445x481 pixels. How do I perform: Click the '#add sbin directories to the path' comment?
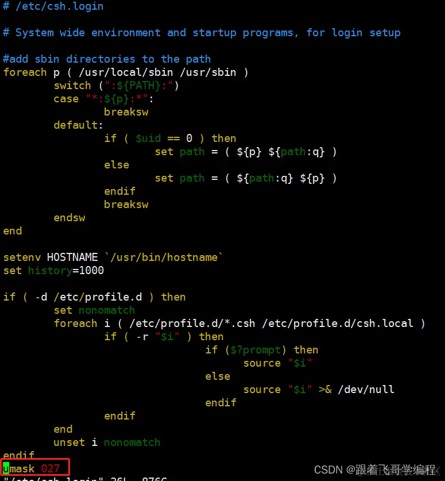pos(107,59)
